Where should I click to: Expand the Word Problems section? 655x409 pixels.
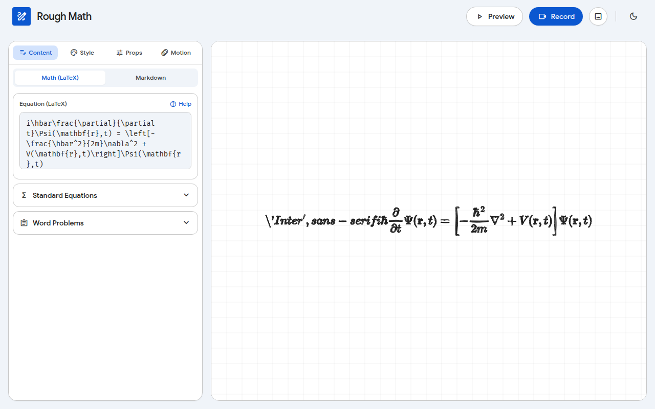tap(105, 223)
